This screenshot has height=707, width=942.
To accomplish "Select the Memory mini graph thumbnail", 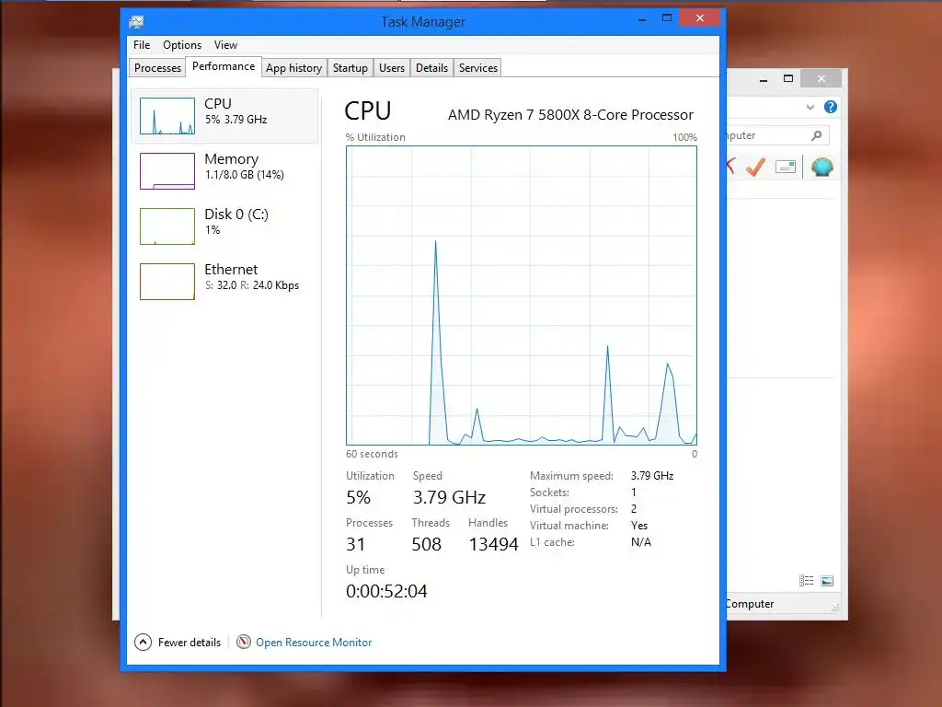I will (167, 171).
